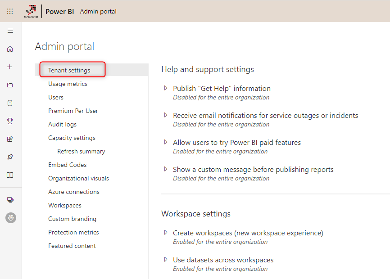Select Tenant settings in admin menu
This screenshot has height=279, width=390.
pyautogui.click(x=69, y=70)
